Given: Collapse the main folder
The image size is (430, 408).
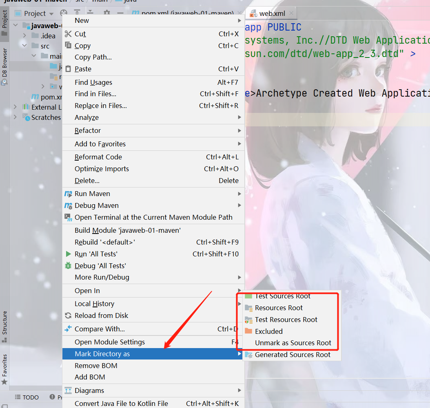Looking at the screenshot, I should coord(34,55).
